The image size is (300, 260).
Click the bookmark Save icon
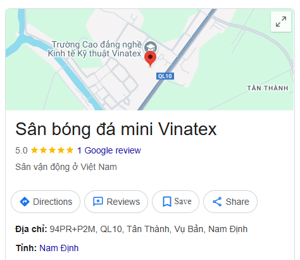click(167, 202)
